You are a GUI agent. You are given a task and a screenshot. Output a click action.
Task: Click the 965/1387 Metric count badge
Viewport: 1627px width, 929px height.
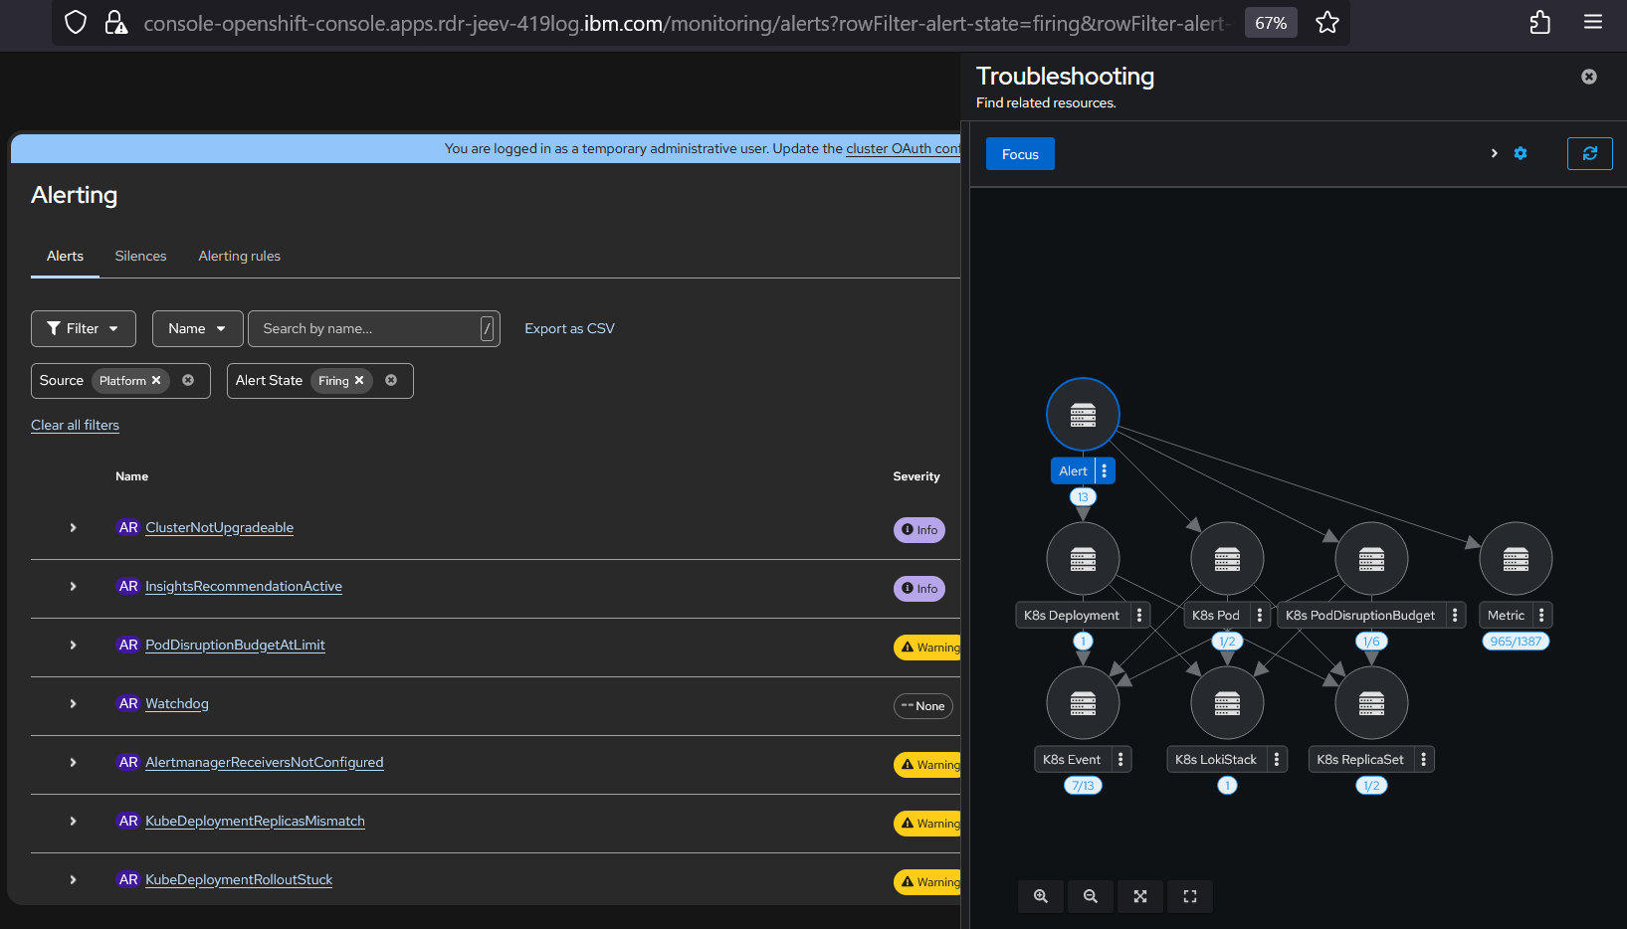1516,642
